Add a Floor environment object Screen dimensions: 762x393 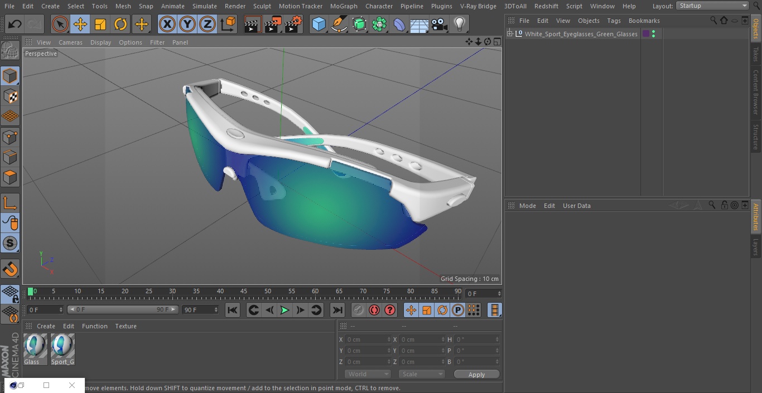pyautogui.click(x=419, y=25)
